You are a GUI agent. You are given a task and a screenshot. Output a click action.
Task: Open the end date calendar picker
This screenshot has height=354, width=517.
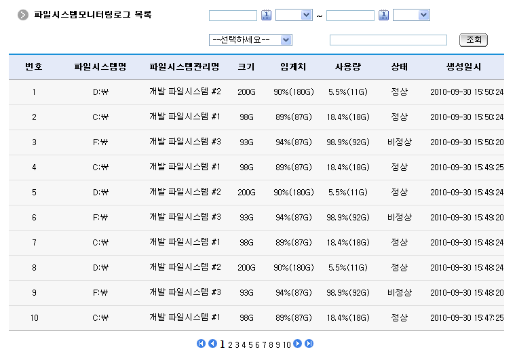pos(384,15)
